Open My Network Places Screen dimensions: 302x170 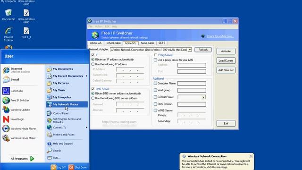67,104
